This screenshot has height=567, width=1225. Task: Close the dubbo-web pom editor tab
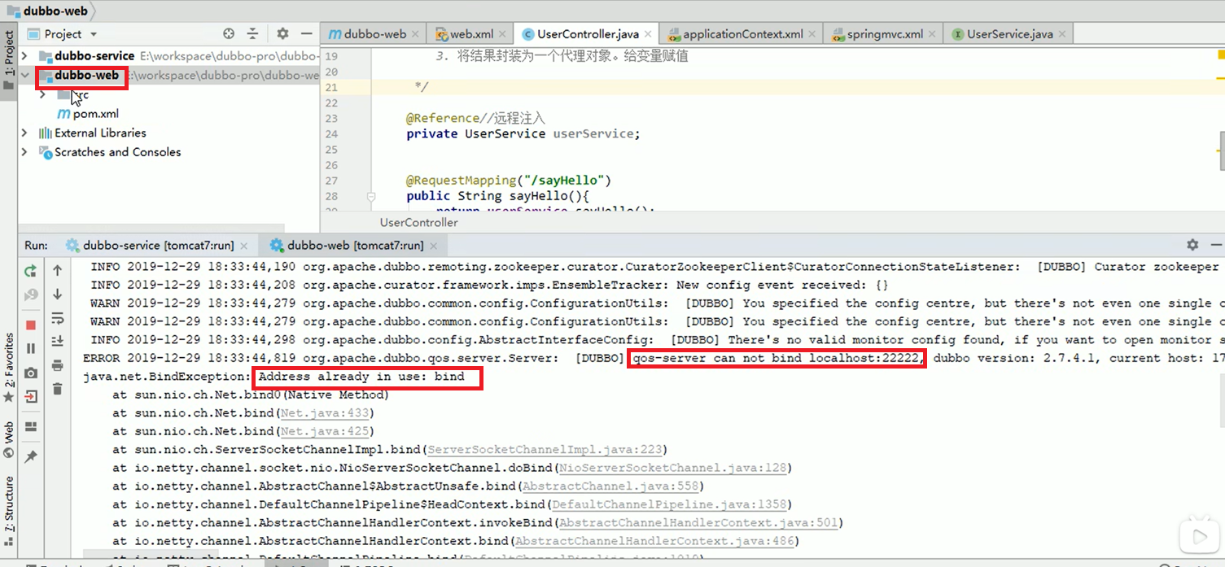415,34
